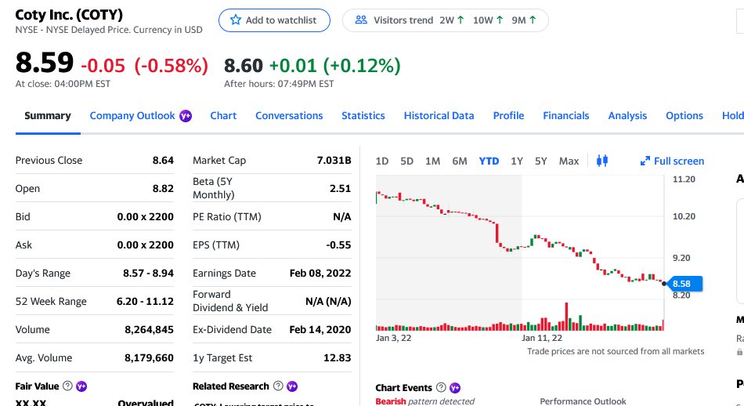Viewport: 744px width, 406px height.
Task: Open the Summary tab
Action: (x=48, y=116)
